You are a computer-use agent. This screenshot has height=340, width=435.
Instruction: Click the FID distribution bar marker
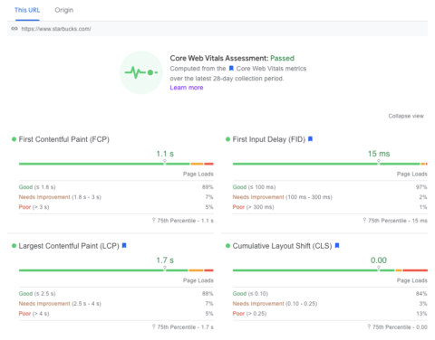tap(379, 162)
